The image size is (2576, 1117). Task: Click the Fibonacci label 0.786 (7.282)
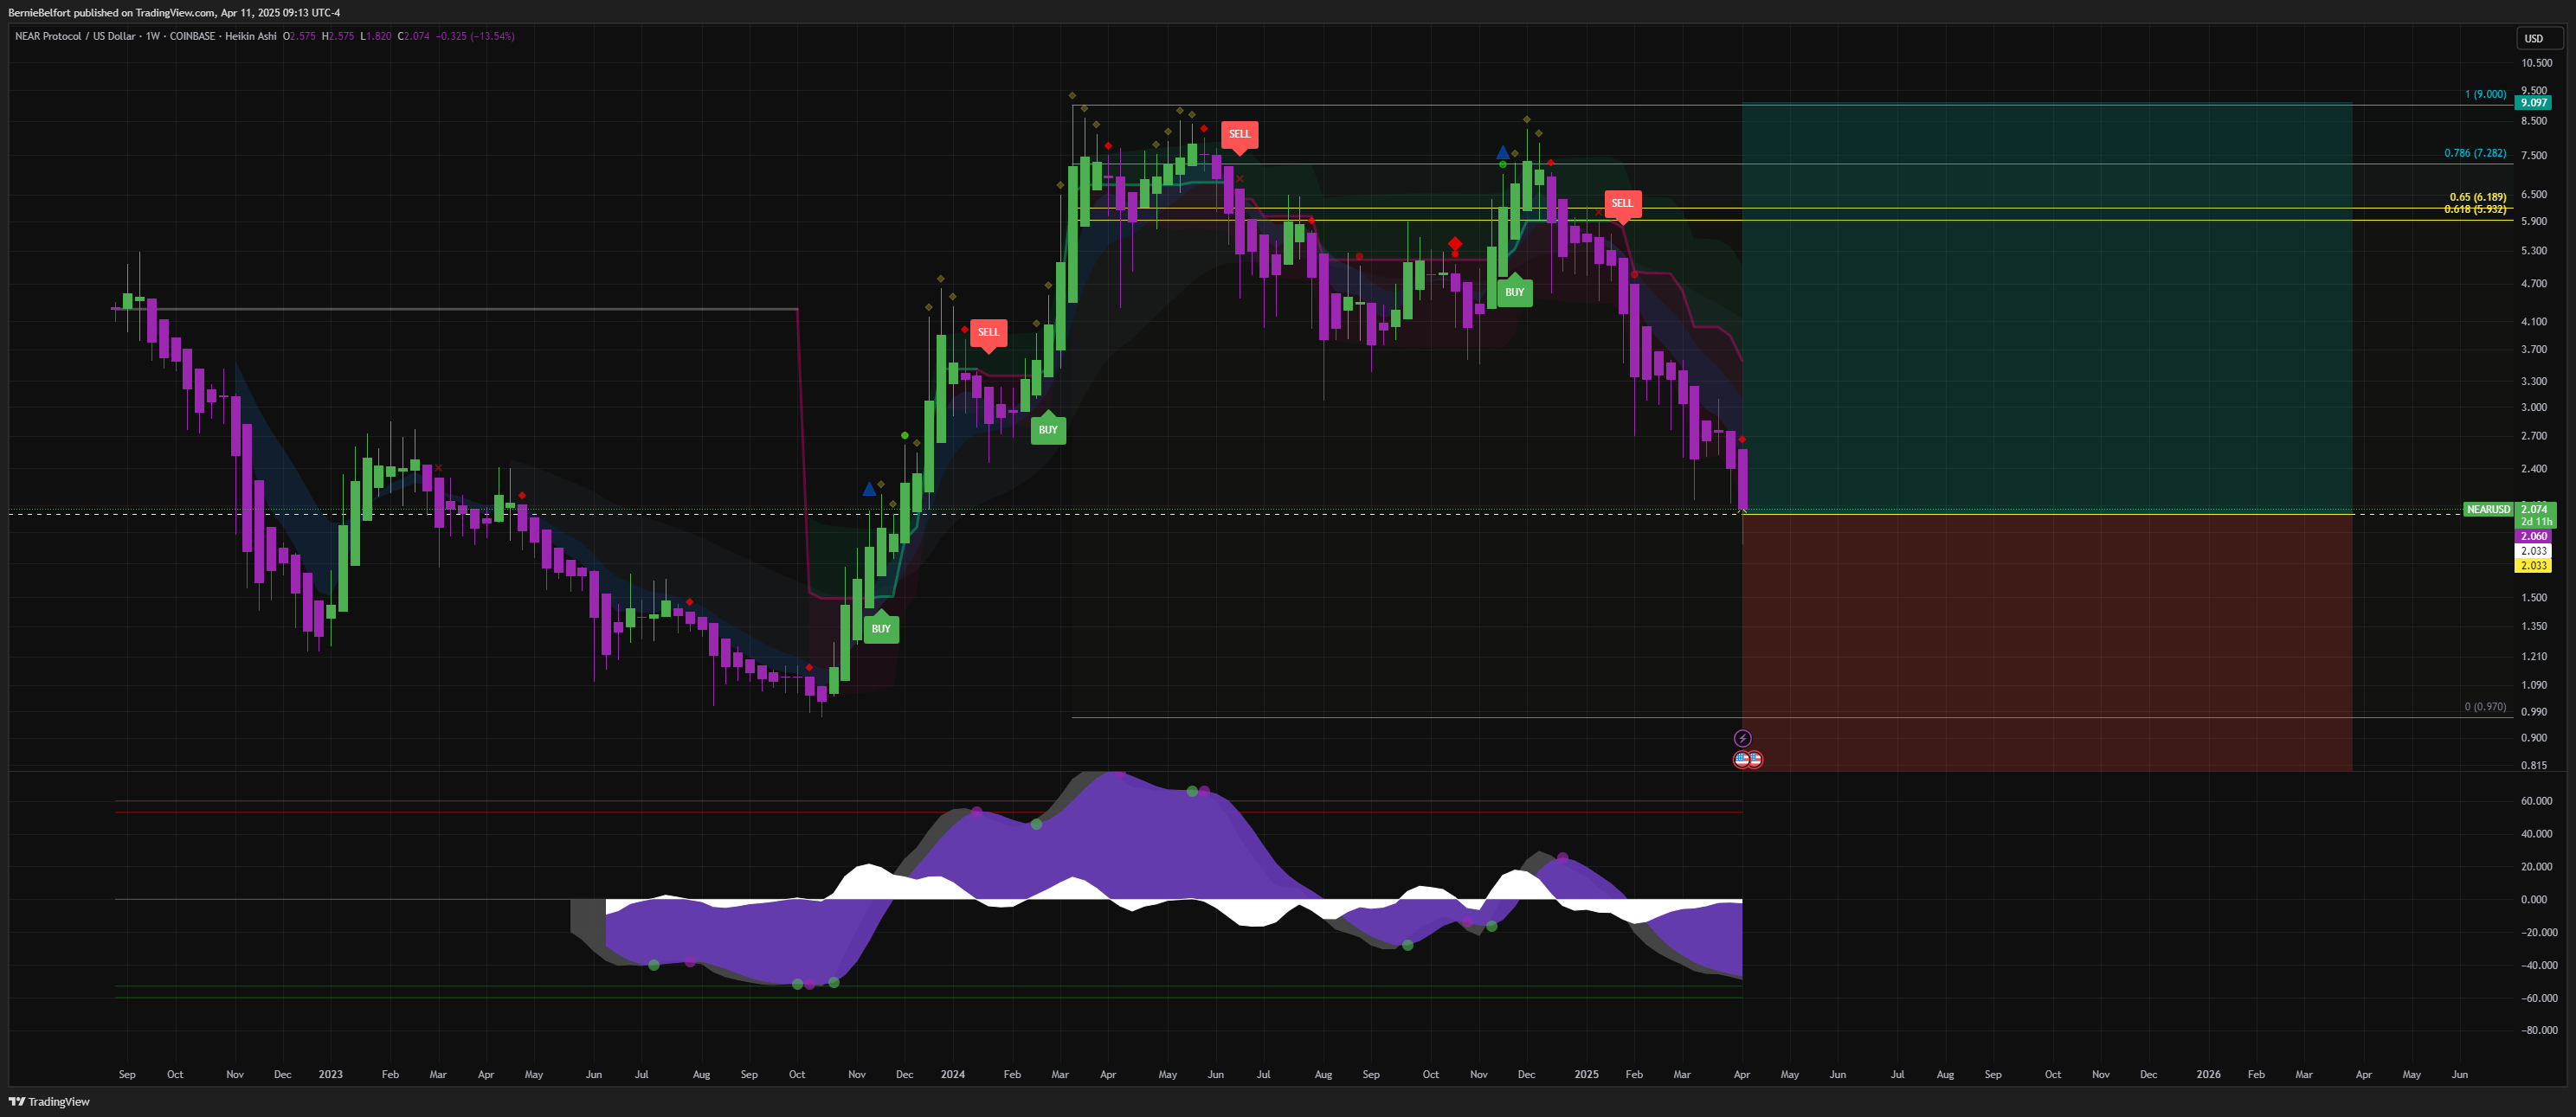click(x=2474, y=153)
